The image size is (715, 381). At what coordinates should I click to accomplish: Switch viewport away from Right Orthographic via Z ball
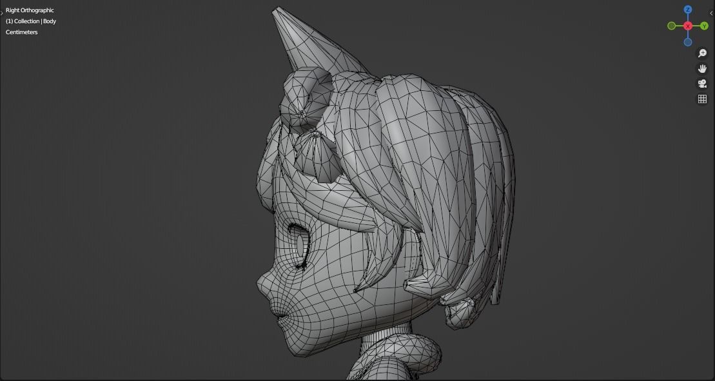pos(688,10)
